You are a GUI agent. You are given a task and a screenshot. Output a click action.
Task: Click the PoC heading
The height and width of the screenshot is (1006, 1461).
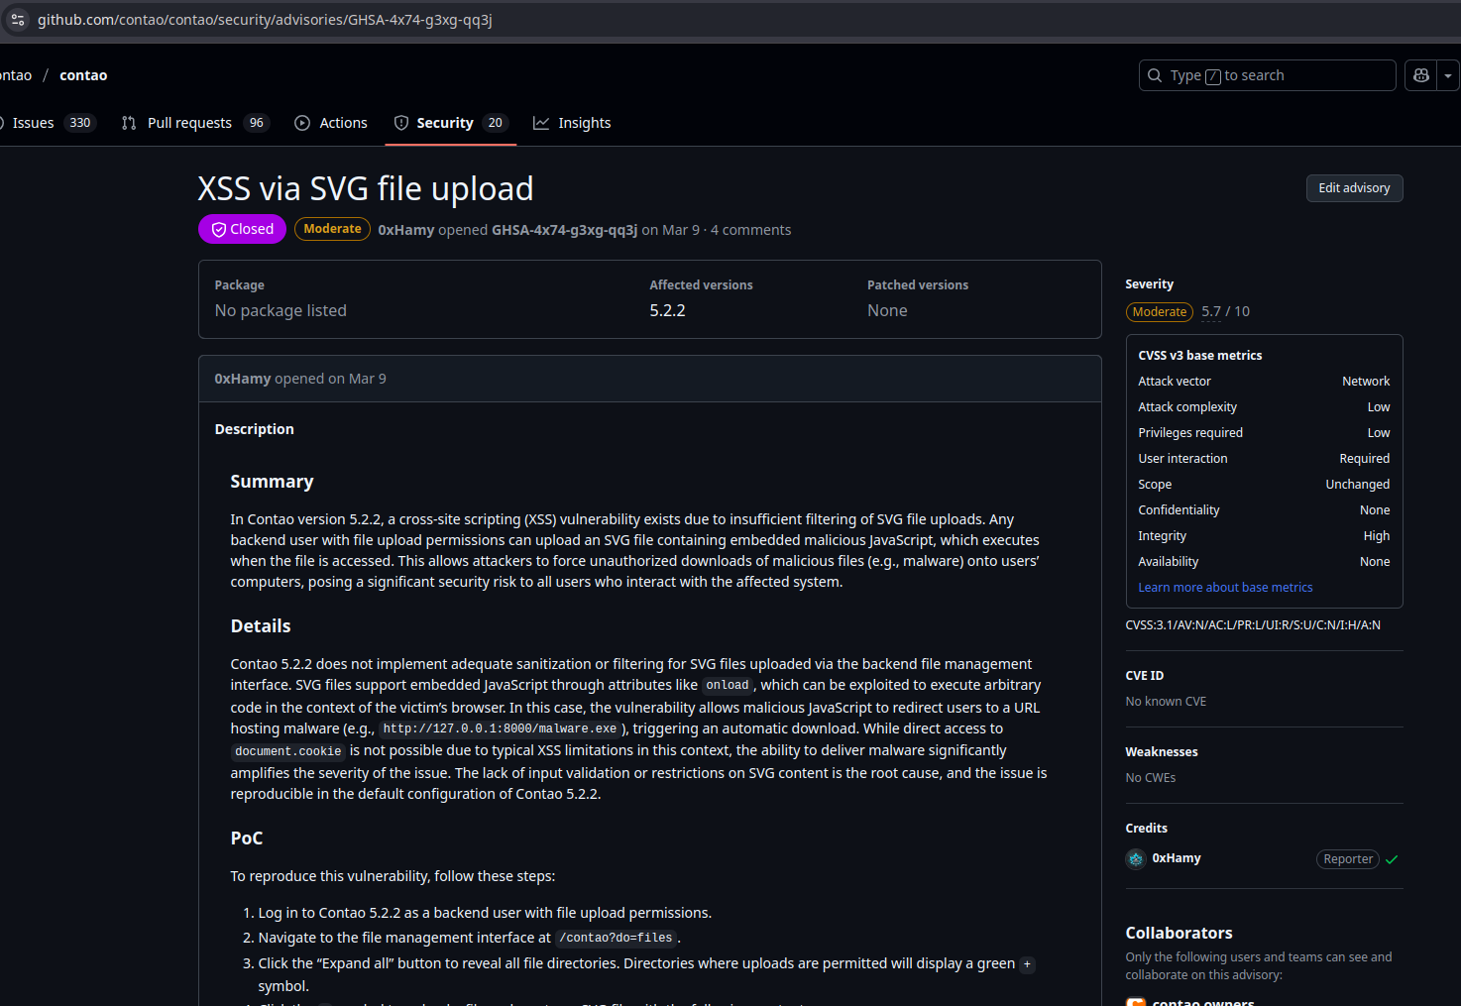click(247, 838)
